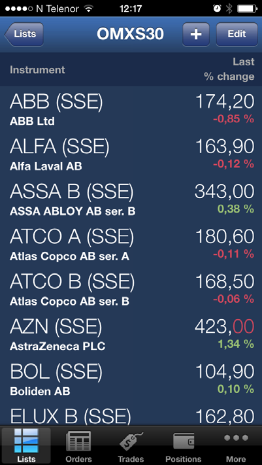
Task: Select the ALFA (SSE) Alfa Laval row
Action: click(131, 154)
